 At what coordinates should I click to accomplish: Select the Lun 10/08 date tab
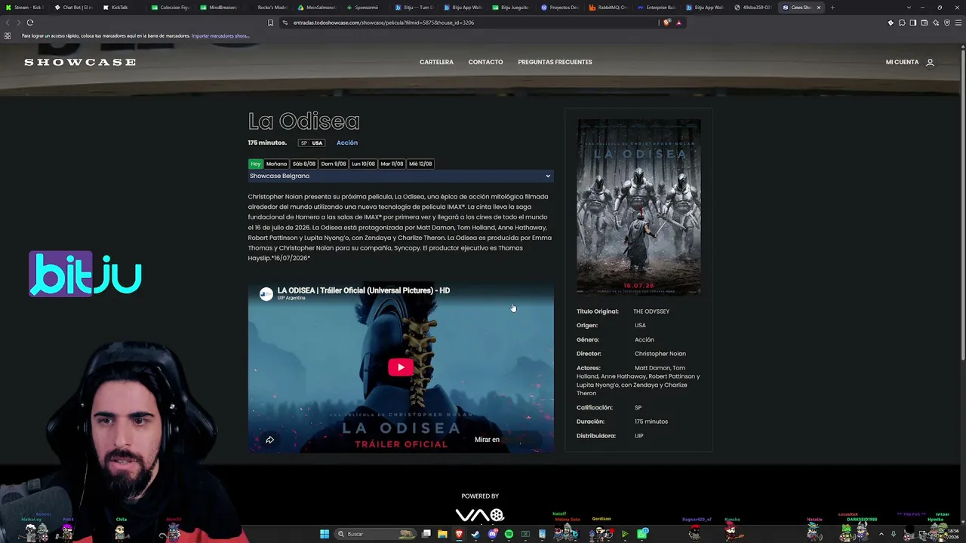tap(364, 164)
